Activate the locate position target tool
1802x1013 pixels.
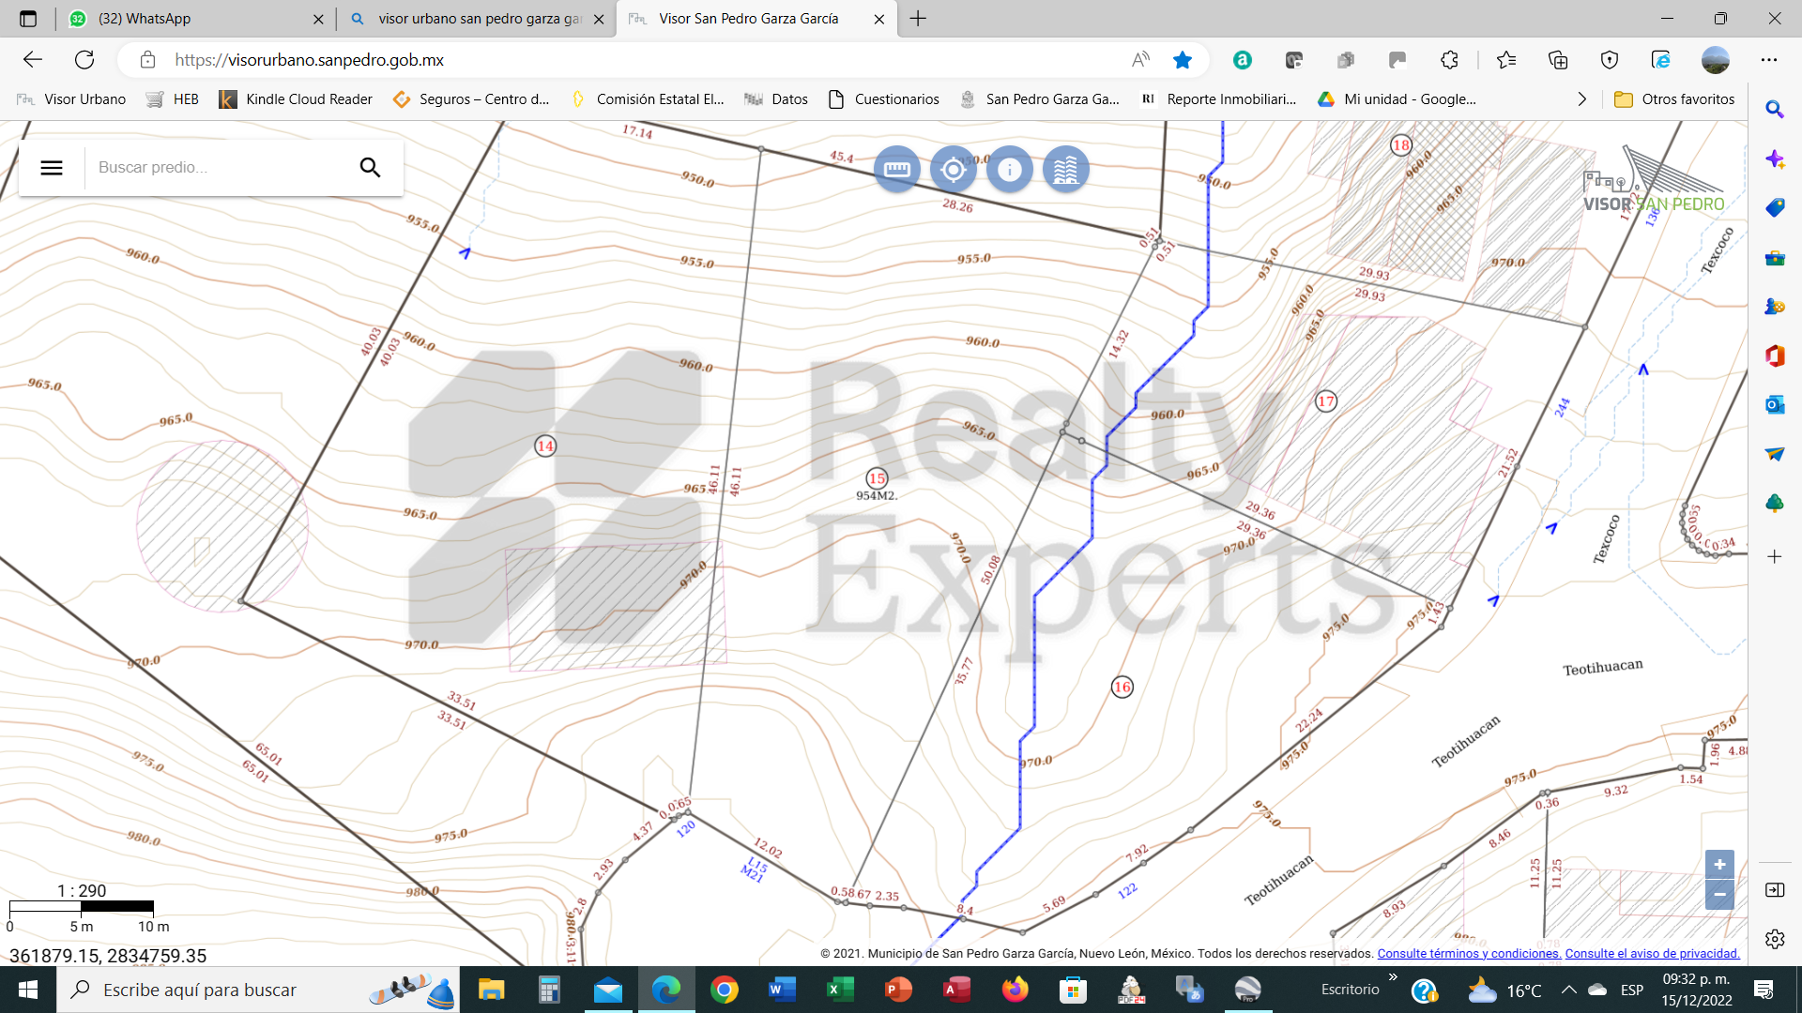pyautogui.click(x=954, y=170)
